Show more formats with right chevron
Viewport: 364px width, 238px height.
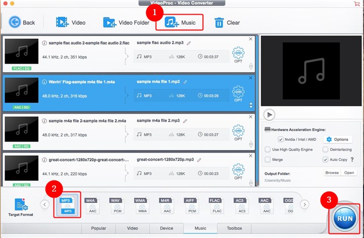coord(304,204)
